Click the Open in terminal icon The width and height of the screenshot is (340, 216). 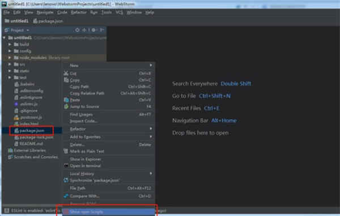(x=66, y=166)
